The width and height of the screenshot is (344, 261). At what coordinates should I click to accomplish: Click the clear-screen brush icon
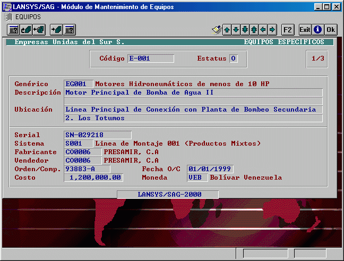(x=217, y=30)
